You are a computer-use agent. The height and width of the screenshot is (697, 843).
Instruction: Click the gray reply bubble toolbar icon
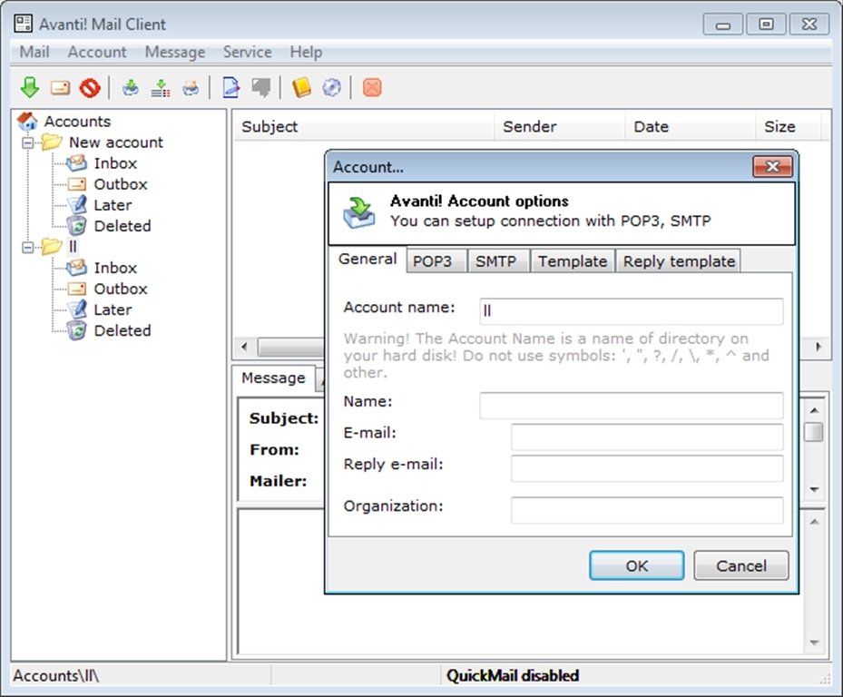tap(261, 88)
